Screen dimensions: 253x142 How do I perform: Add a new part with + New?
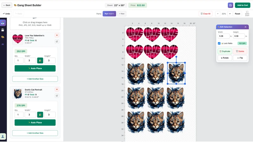tap(122, 14)
